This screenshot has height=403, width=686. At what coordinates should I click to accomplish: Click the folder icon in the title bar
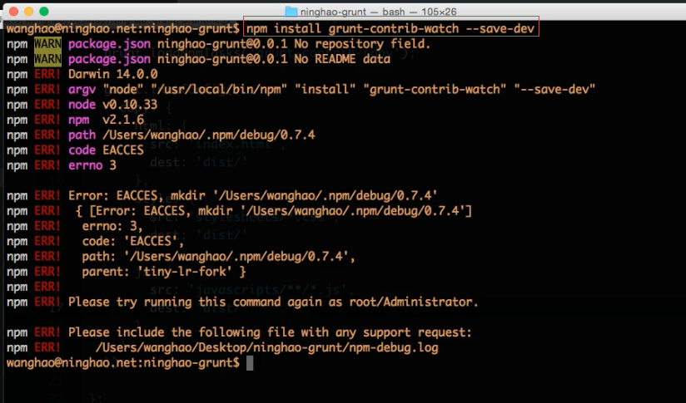click(x=291, y=11)
